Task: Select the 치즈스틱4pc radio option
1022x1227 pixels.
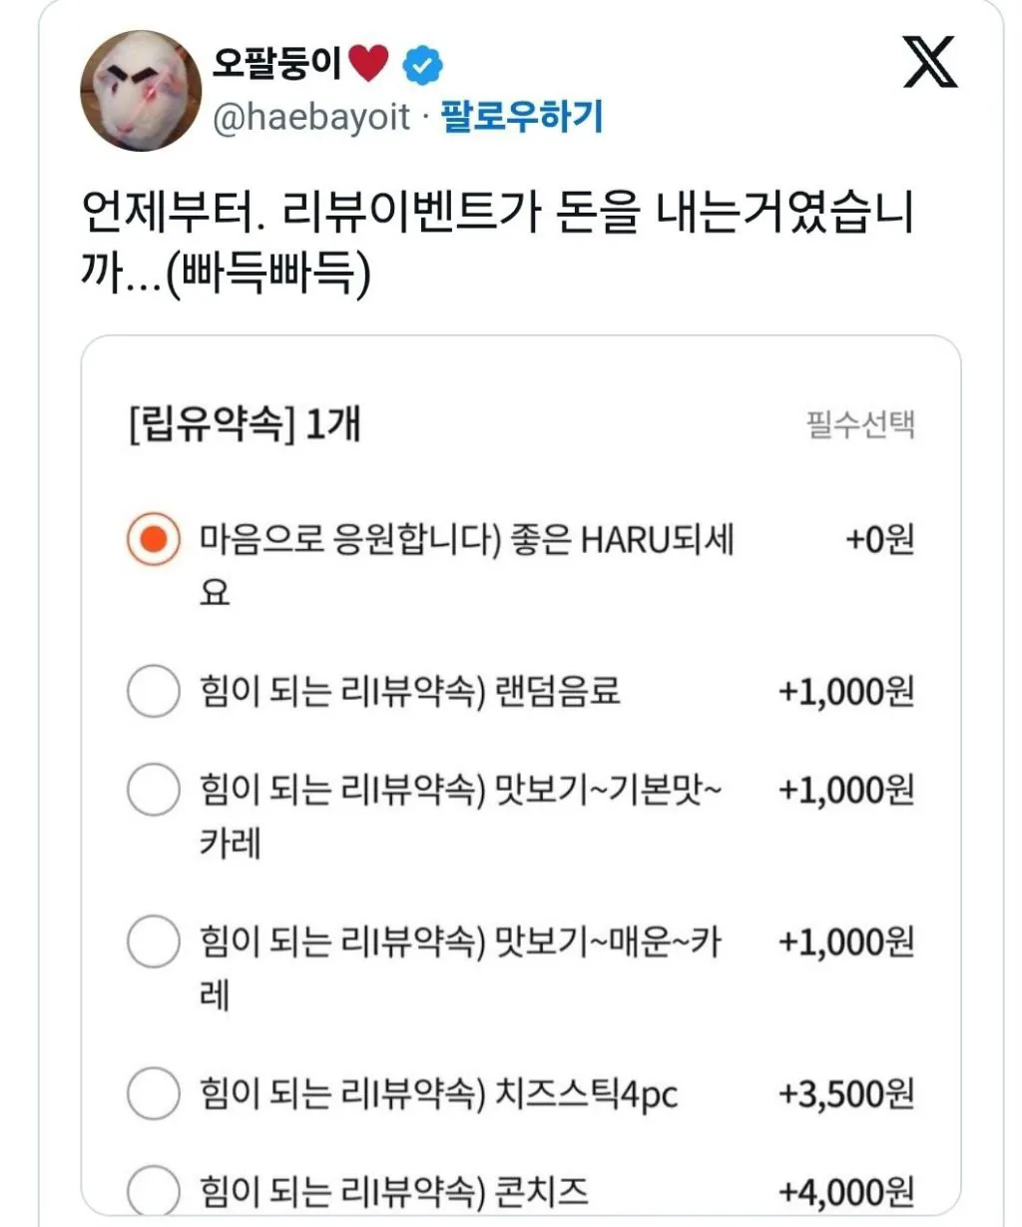Action: [x=154, y=1093]
